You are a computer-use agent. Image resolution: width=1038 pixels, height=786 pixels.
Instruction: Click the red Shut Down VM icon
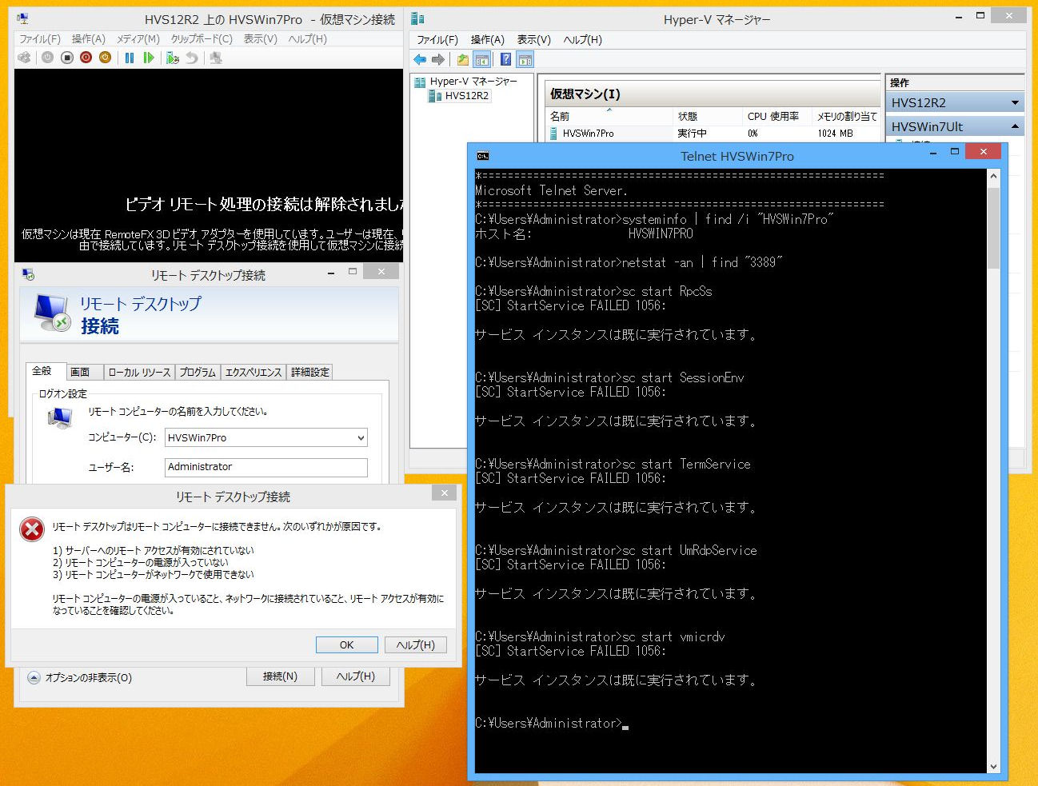(x=86, y=58)
